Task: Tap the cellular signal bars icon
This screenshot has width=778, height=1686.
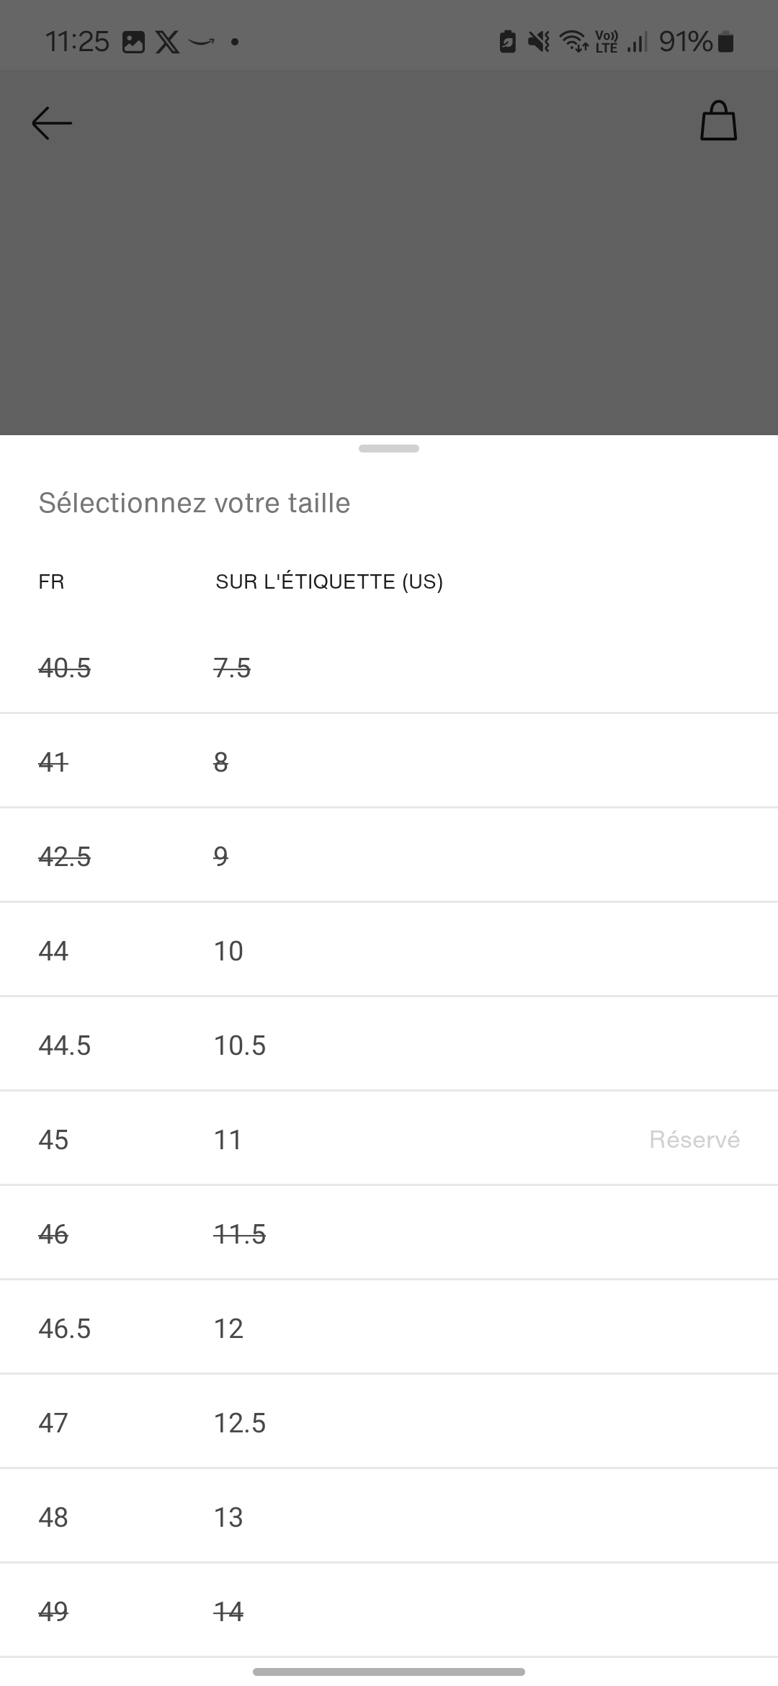Action: (x=637, y=42)
